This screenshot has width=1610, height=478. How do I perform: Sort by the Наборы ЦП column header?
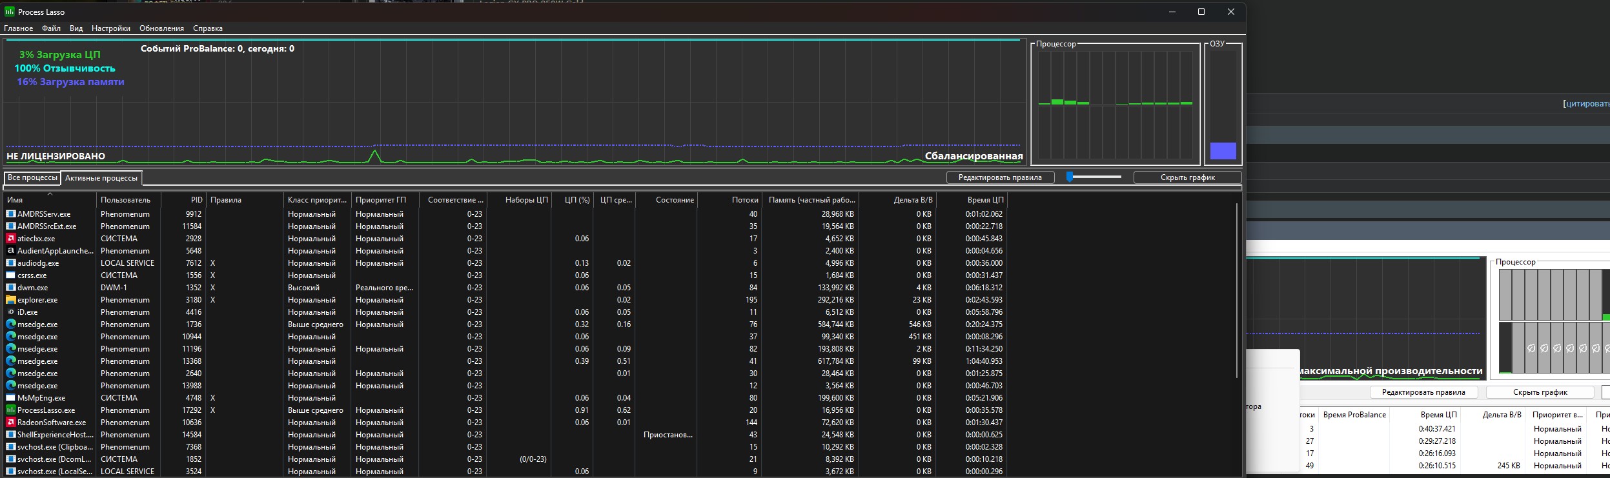coord(519,200)
